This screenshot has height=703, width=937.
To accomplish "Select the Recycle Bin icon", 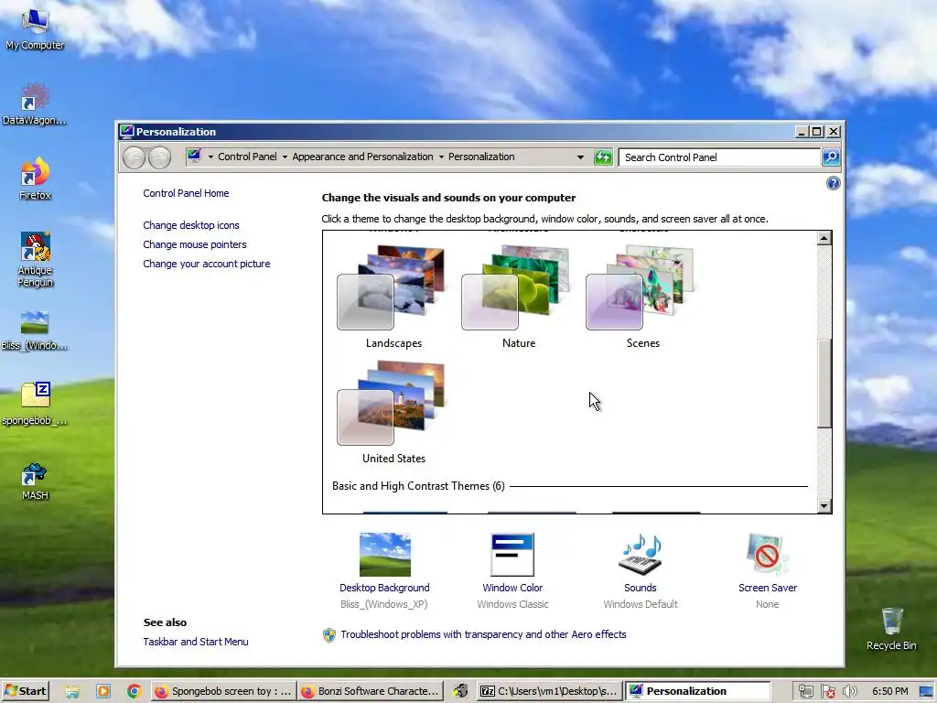I will point(891,629).
